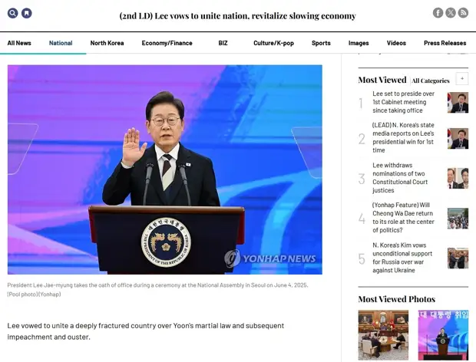Image resolution: width=476 pixels, height=362 pixels.
Task: Open the North Korea section tab
Action: [107, 43]
